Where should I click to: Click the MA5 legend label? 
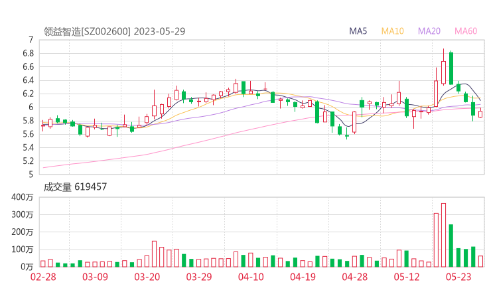tap(358, 31)
